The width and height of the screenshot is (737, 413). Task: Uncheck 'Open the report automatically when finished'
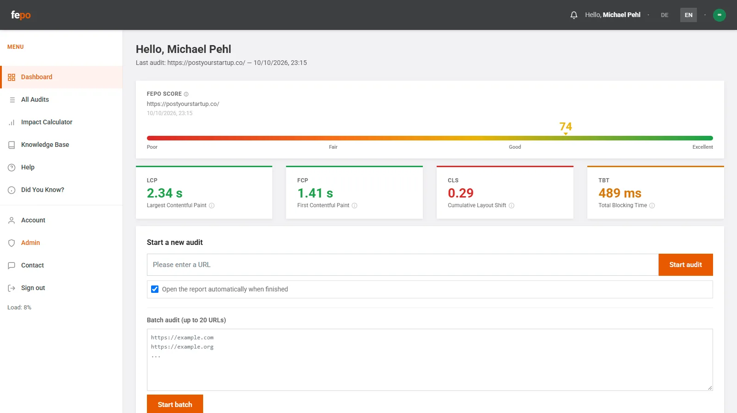(155, 289)
